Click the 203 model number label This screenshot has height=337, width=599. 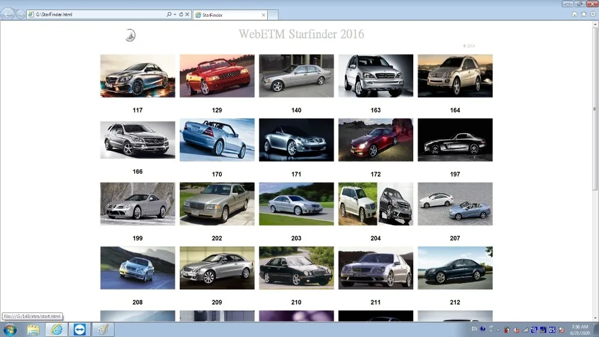pos(297,238)
